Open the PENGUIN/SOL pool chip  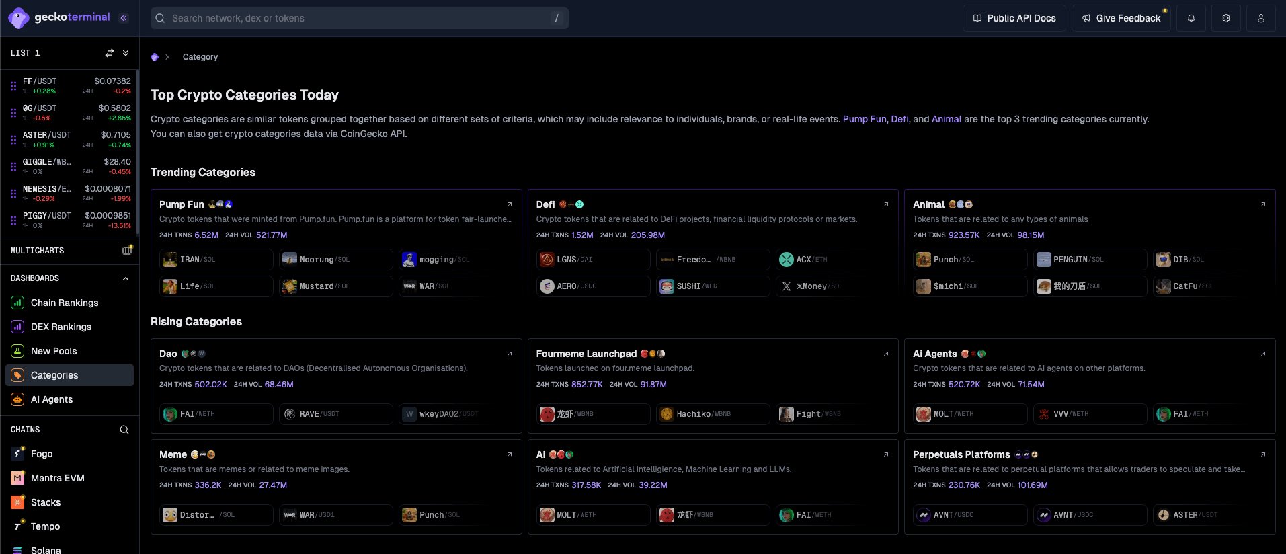1090,260
